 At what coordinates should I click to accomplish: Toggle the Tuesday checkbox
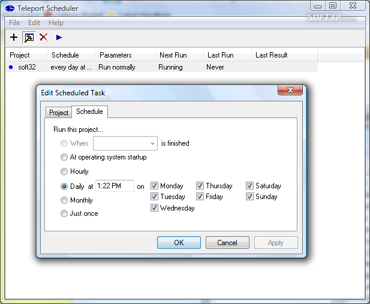(154, 197)
